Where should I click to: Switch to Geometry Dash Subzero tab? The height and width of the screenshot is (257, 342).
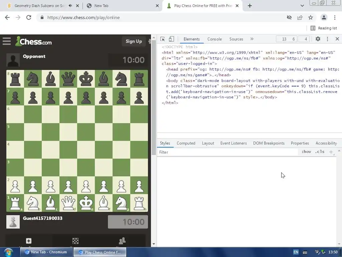click(40, 6)
